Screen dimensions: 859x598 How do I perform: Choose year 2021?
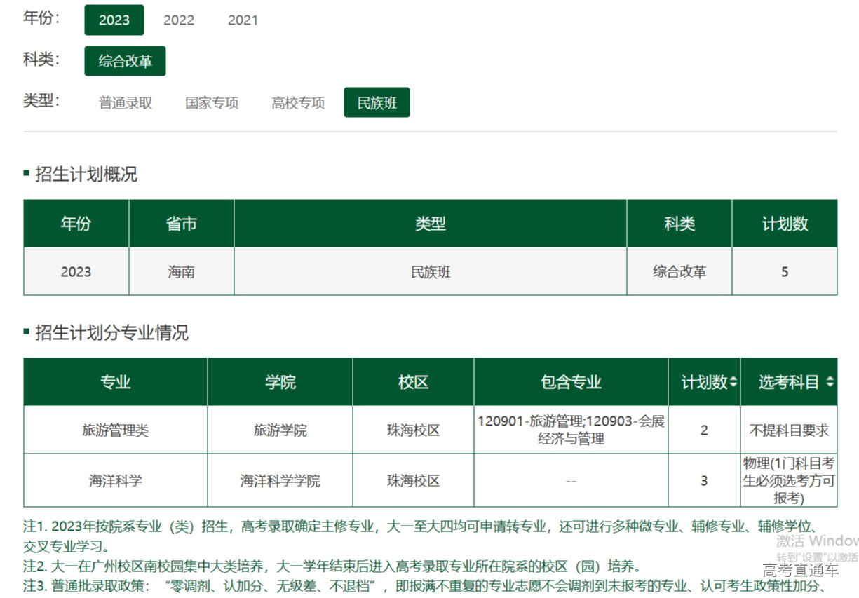243,20
